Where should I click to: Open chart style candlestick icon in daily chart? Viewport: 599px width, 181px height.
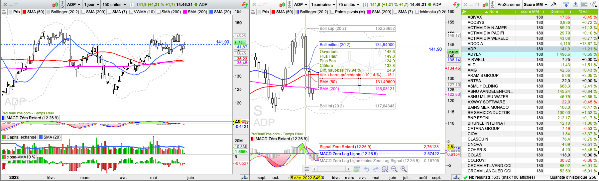55,5
